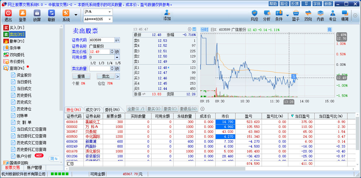
Task: Open the 分析 analysis icon
Action: pyautogui.click(x=267, y=13)
